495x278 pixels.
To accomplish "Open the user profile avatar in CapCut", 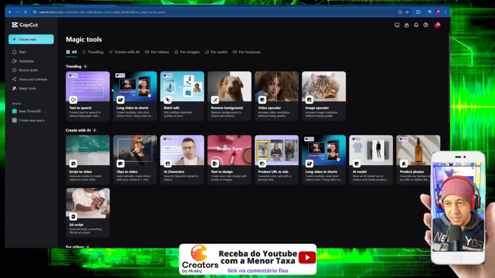I will coord(437,25).
